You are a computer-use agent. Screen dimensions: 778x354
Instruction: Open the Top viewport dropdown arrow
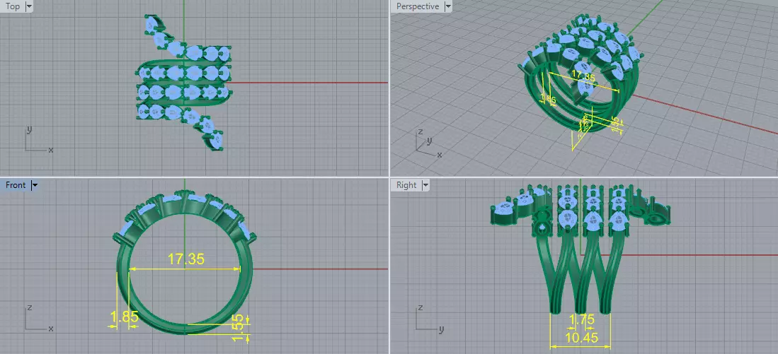[x=28, y=6]
